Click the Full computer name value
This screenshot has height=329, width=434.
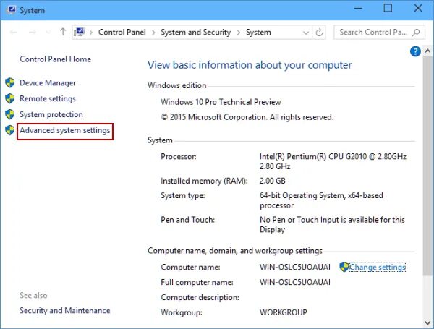click(295, 282)
